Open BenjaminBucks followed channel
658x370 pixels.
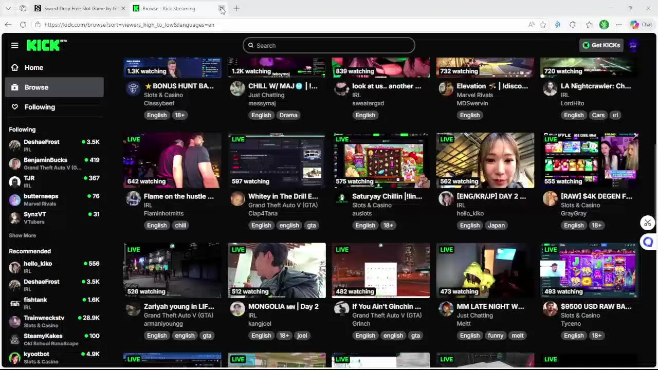[x=54, y=163]
